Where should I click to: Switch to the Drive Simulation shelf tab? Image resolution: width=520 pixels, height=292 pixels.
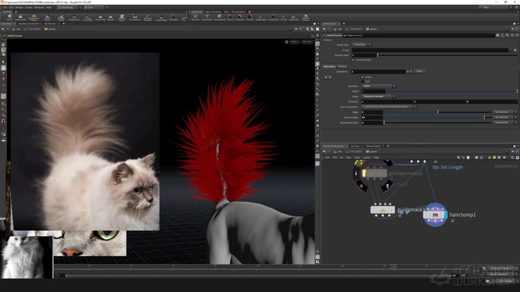point(238,12)
